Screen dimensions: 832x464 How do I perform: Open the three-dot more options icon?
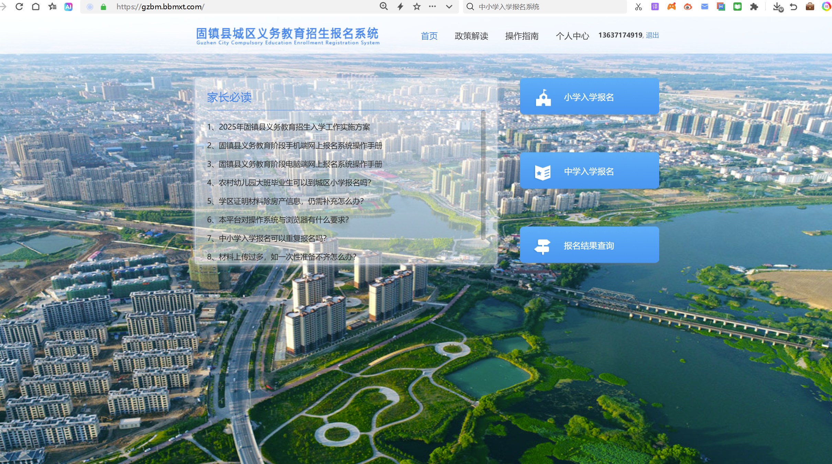click(x=433, y=7)
